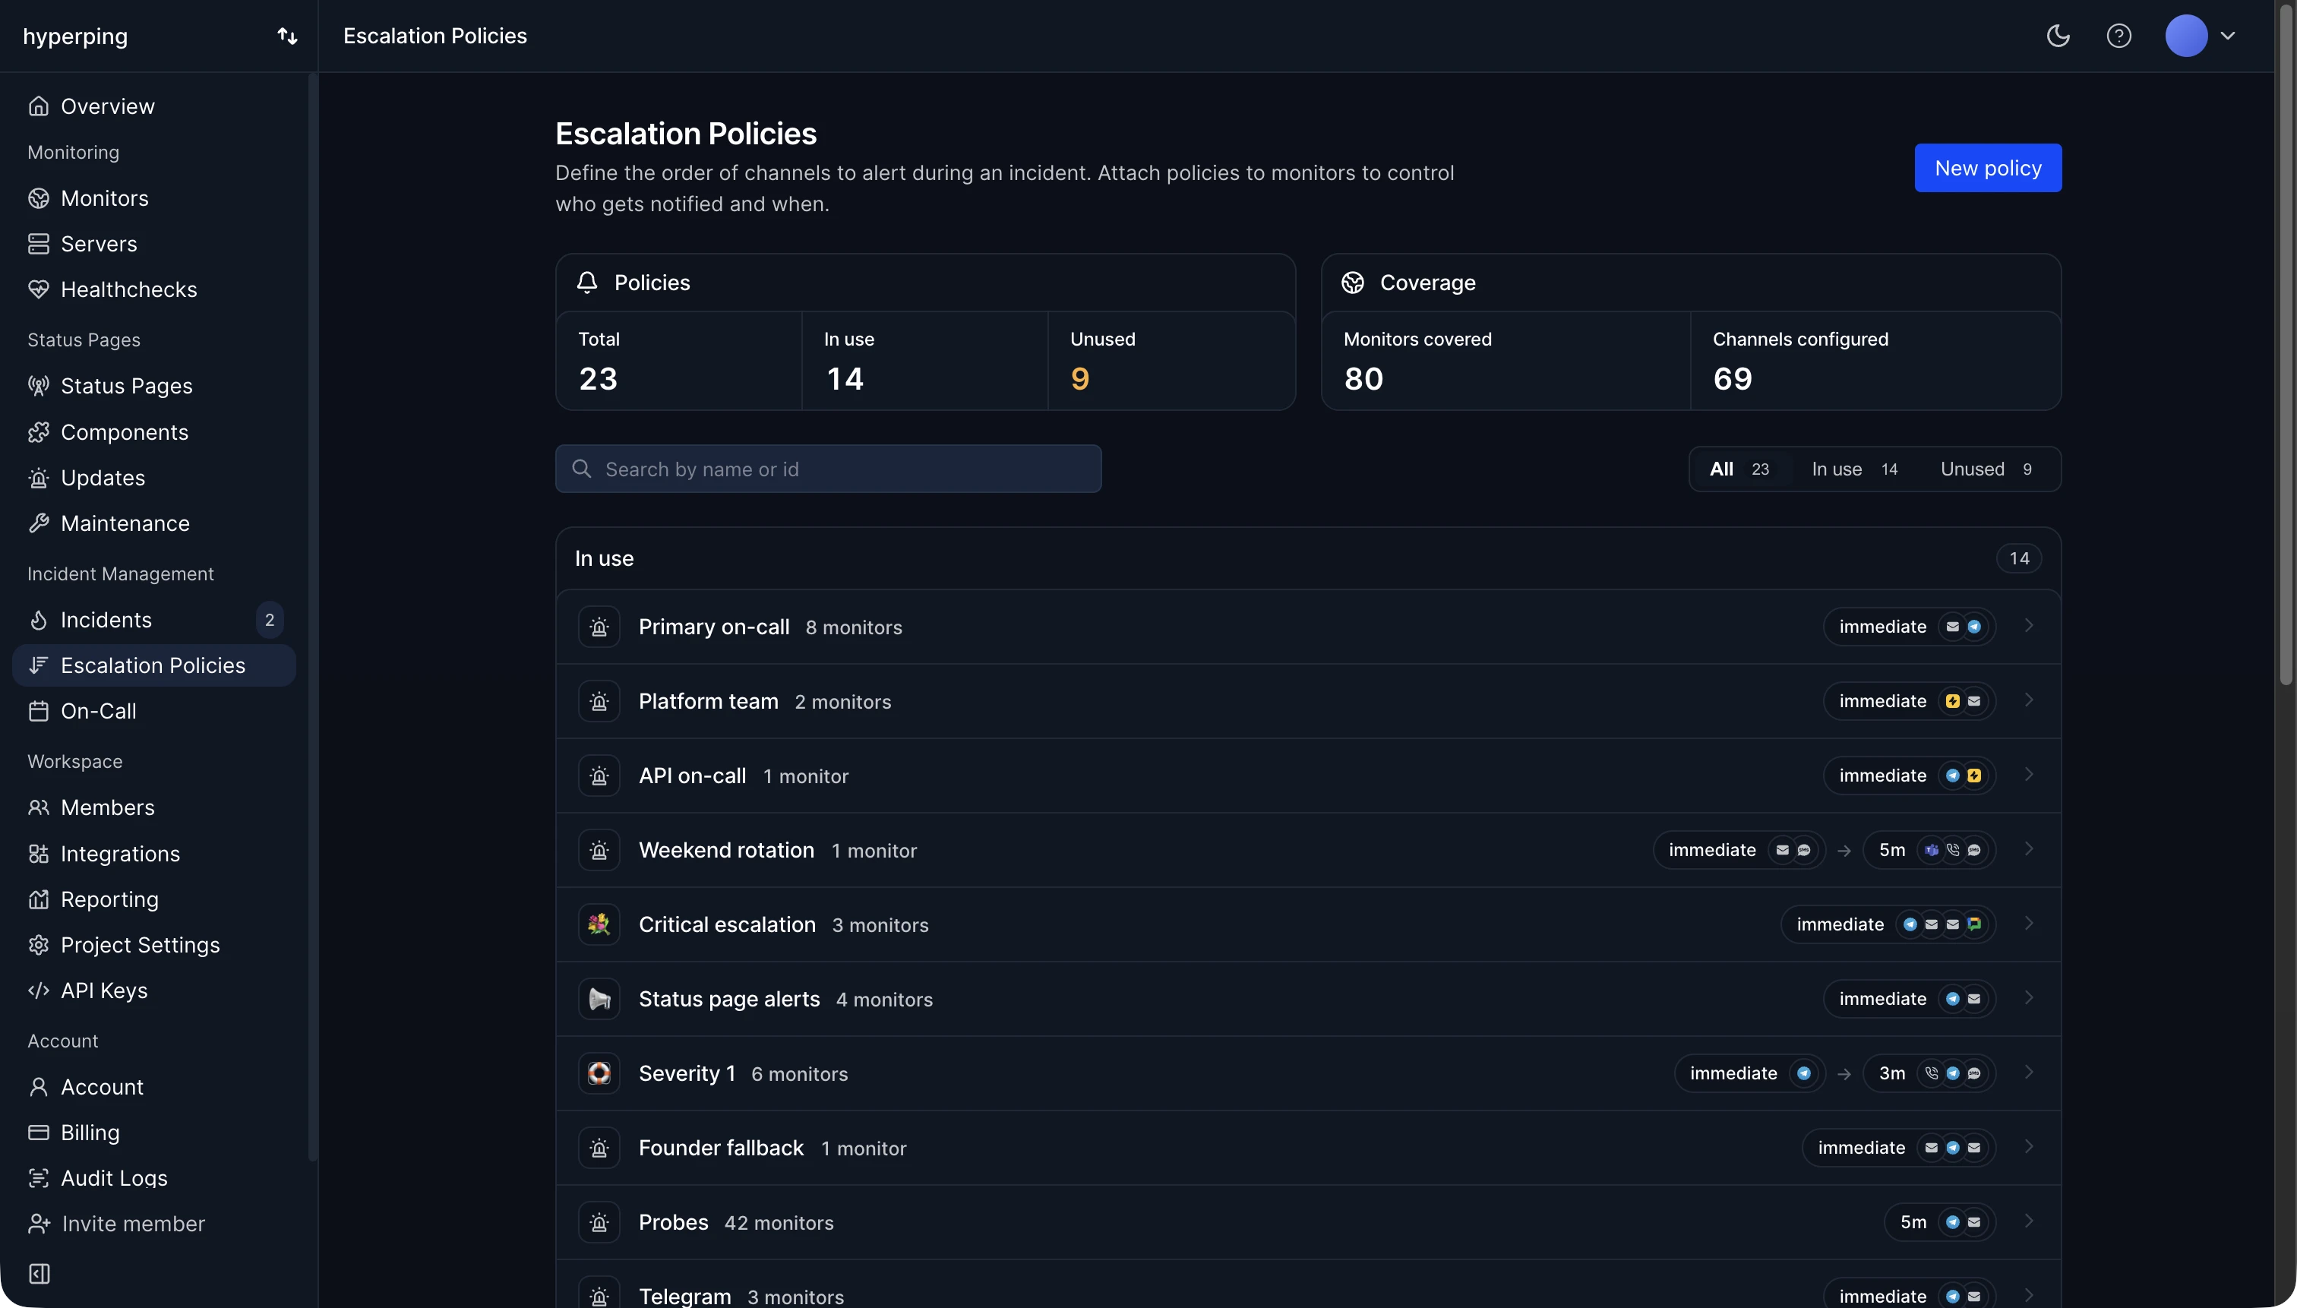The height and width of the screenshot is (1308, 2297).
Task: Click the Maintenance wrench icon
Action: 39,524
